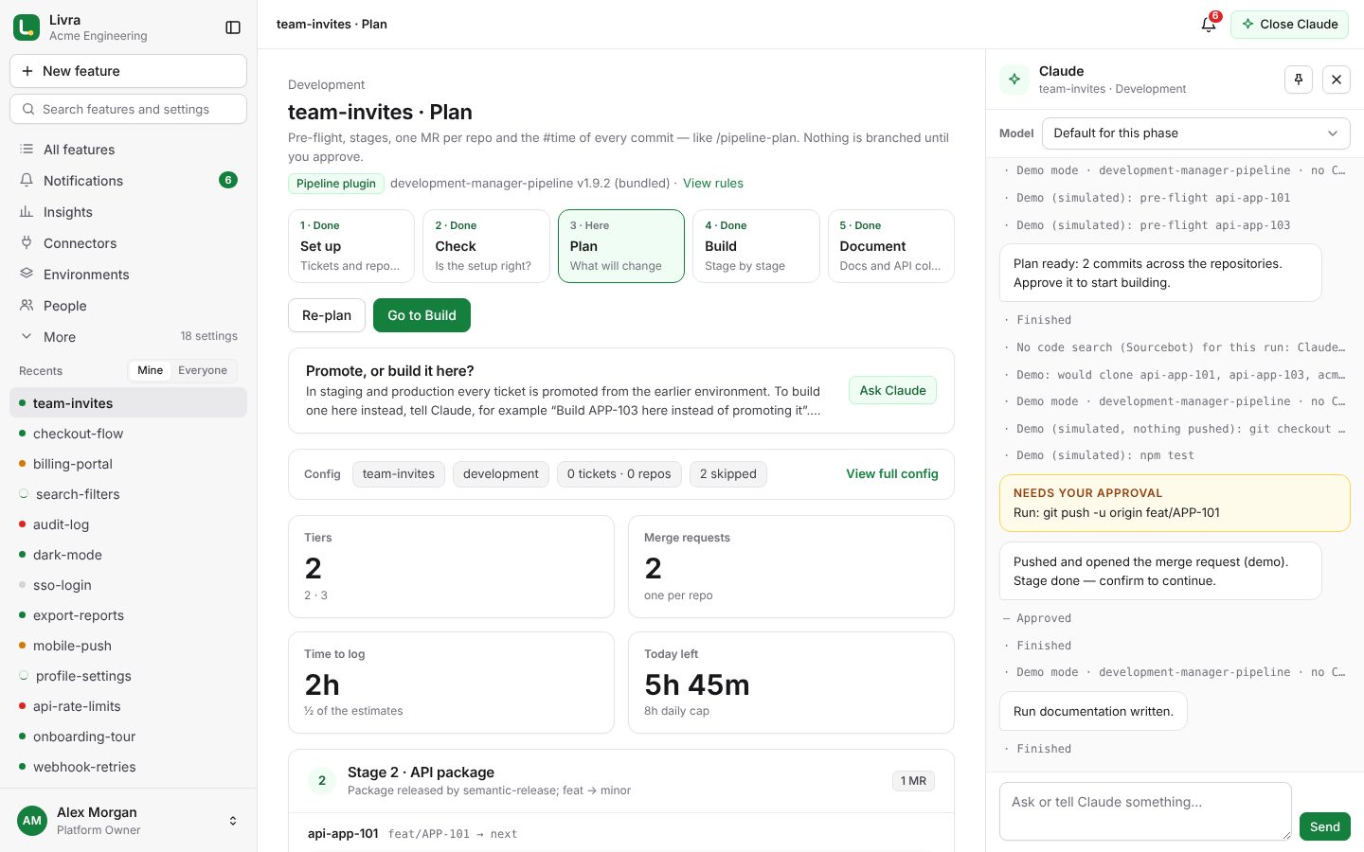Image resolution: width=1364 pixels, height=852 pixels.
Task: Switch recents to Everyone
Action: (x=203, y=370)
